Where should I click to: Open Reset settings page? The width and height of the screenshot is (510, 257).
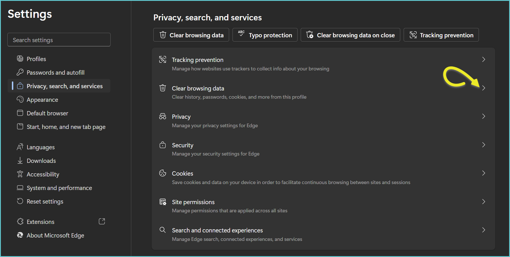[x=59, y=201]
